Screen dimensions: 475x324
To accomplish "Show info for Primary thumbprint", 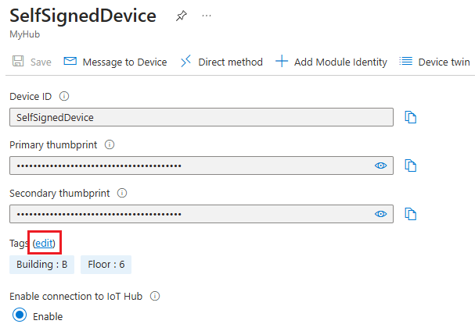I will [110, 144].
